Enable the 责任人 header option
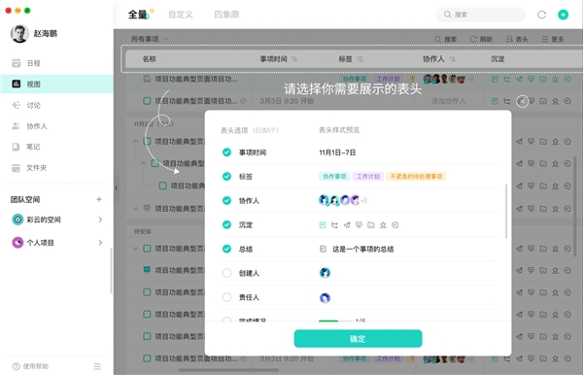 [x=226, y=297]
